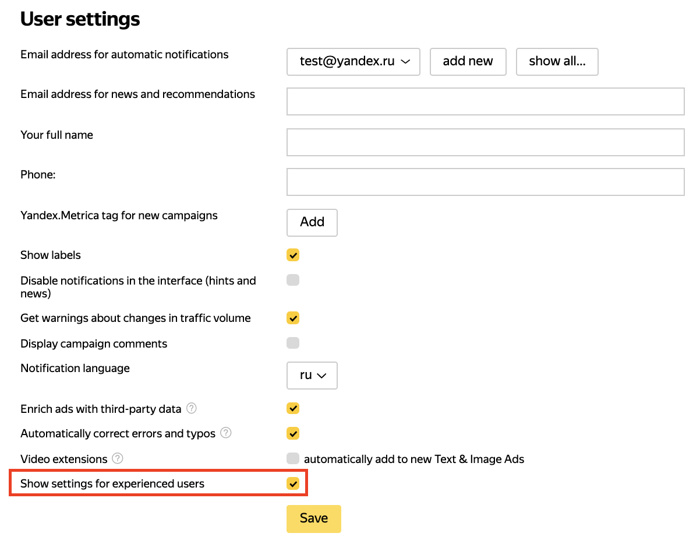Image resolution: width=700 pixels, height=540 pixels.
Task: Click the Video extensions help icon
Action: tap(118, 458)
